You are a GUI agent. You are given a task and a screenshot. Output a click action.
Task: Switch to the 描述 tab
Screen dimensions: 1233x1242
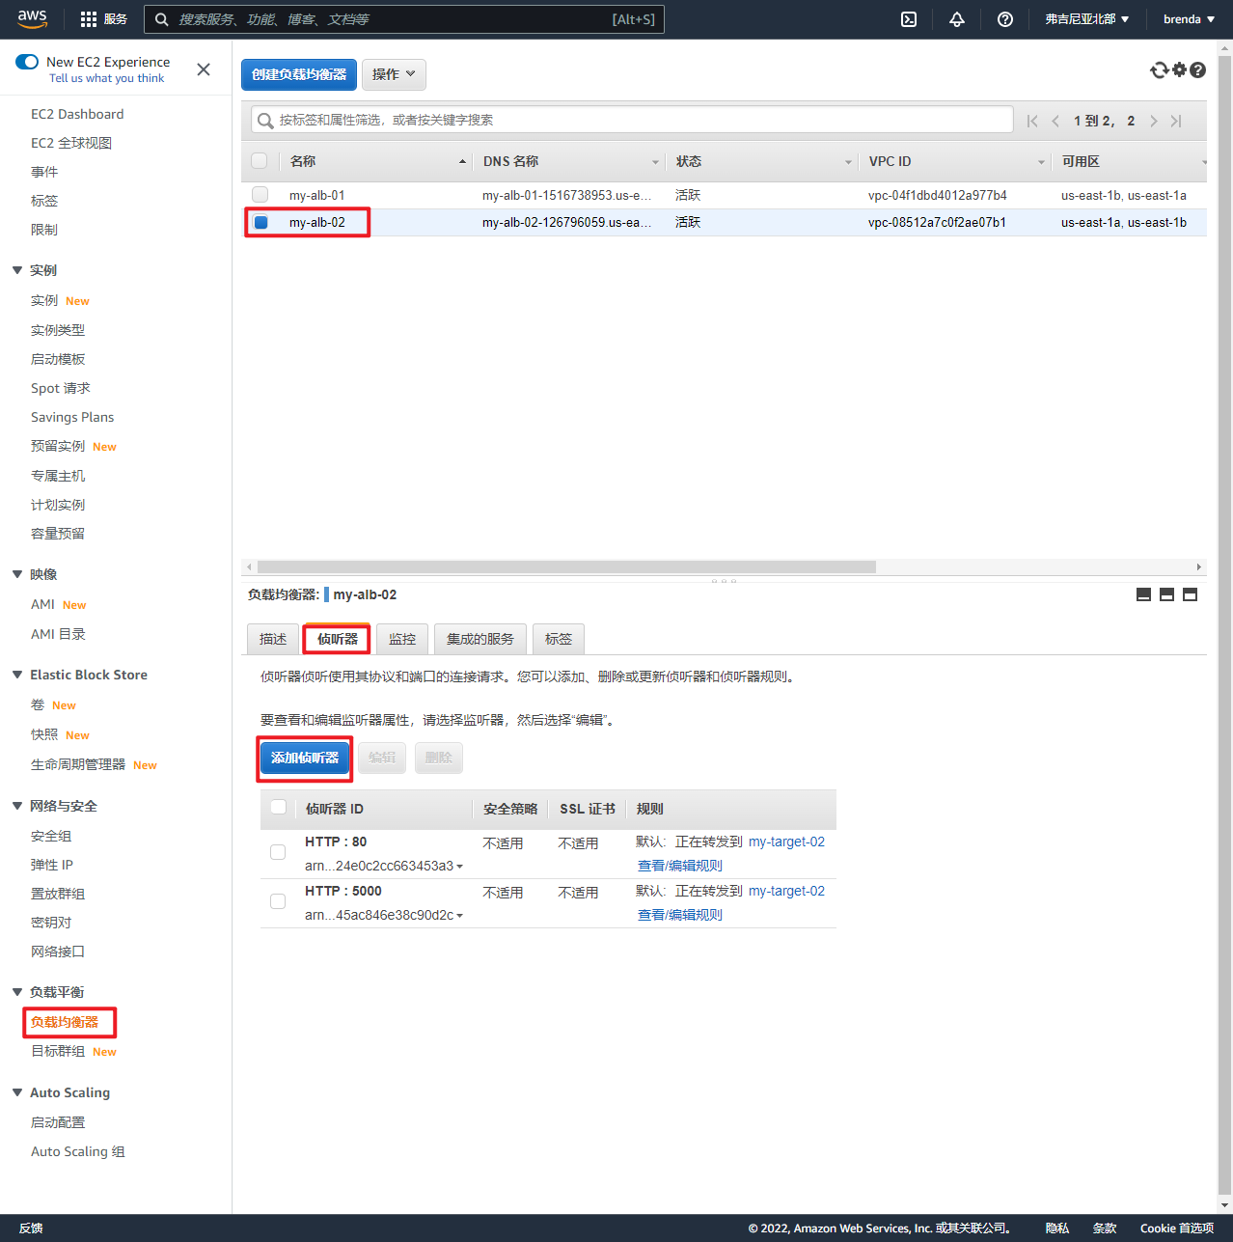(x=273, y=639)
